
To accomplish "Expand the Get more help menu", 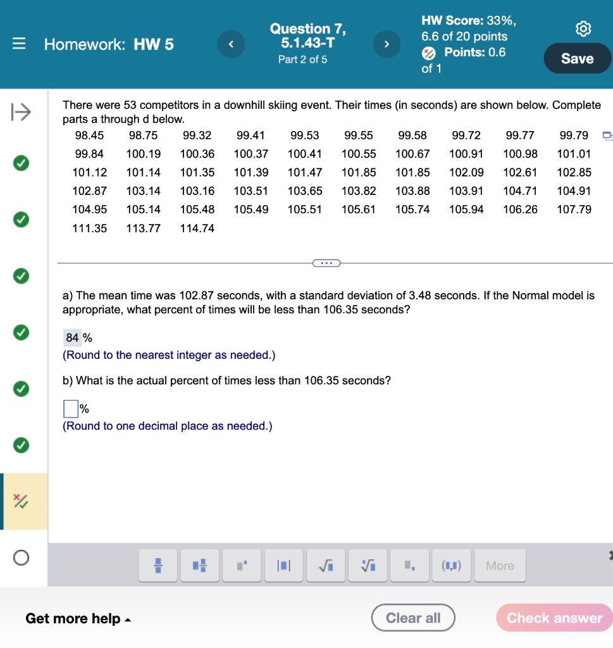I will click(x=78, y=618).
